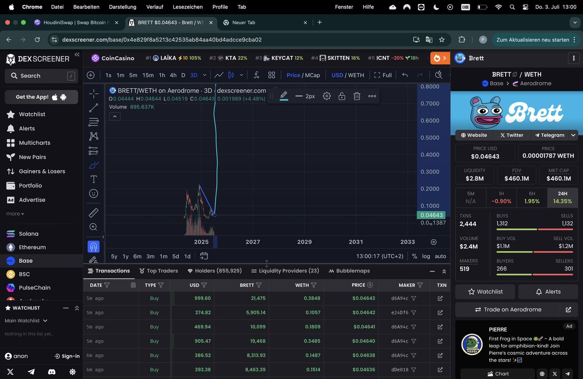Open the indicators fx menu

click(256, 75)
